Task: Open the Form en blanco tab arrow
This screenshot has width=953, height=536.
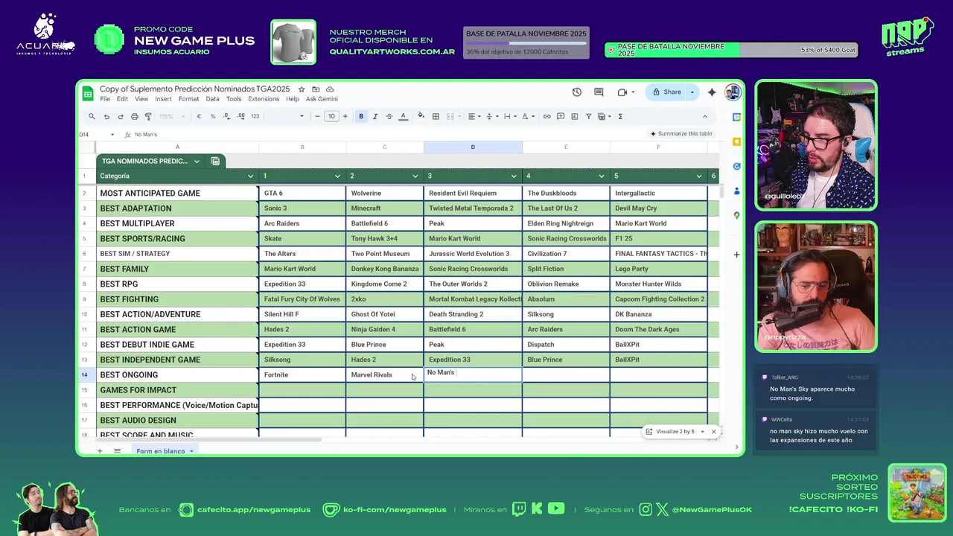Action: click(191, 451)
